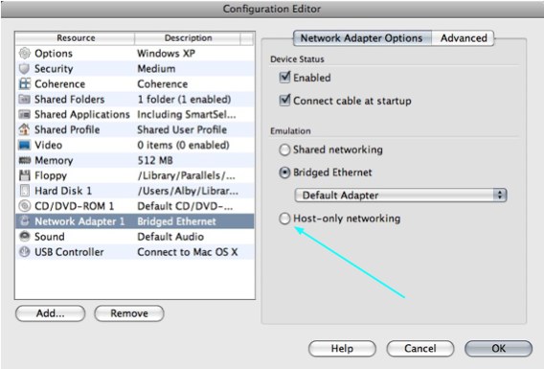The image size is (544, 369).
Task: Select CD/DVD-ROM 1 in list
Action: [x=75, y=206]
